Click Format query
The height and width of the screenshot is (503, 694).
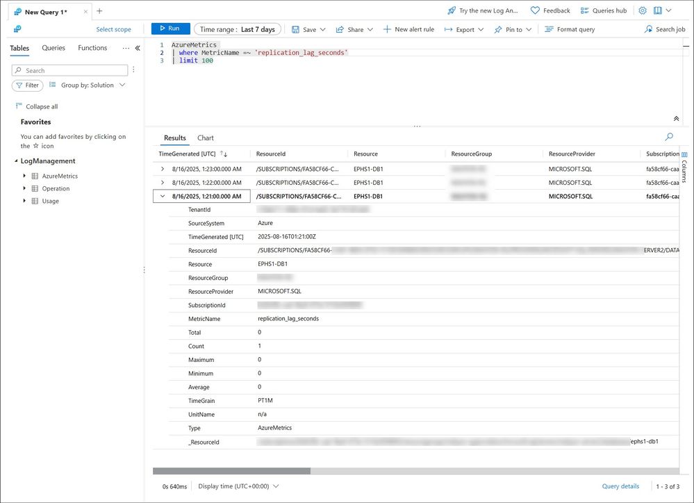tap(570, 29)
